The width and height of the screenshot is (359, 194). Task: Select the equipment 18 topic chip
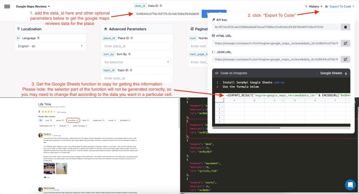pos(99,120)
